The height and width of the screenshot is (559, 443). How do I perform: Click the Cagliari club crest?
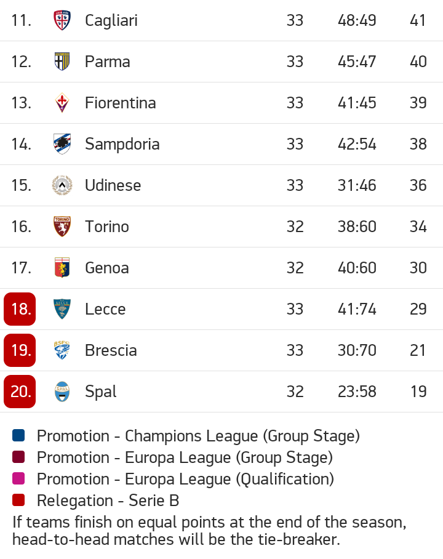(62, 20)
